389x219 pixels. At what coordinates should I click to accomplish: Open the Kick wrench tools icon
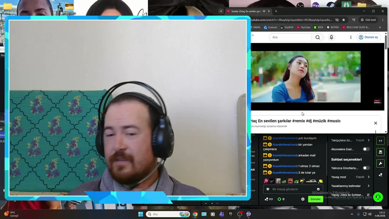click(x=380, y=163)
